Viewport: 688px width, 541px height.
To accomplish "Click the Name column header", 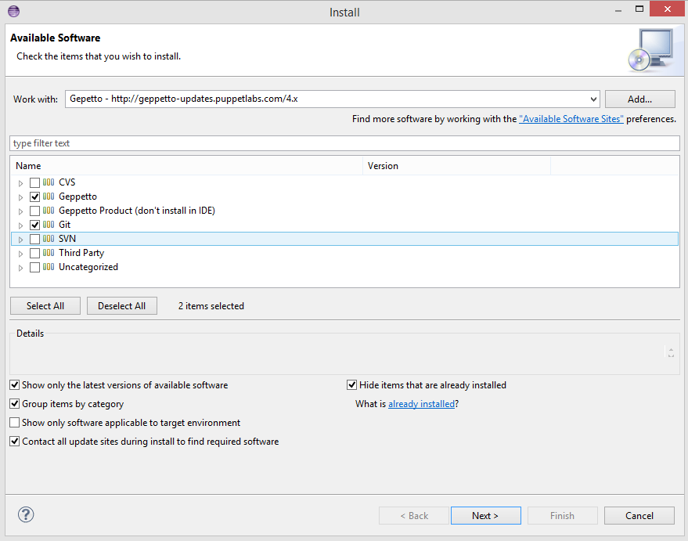I will [x=186, y=166].
